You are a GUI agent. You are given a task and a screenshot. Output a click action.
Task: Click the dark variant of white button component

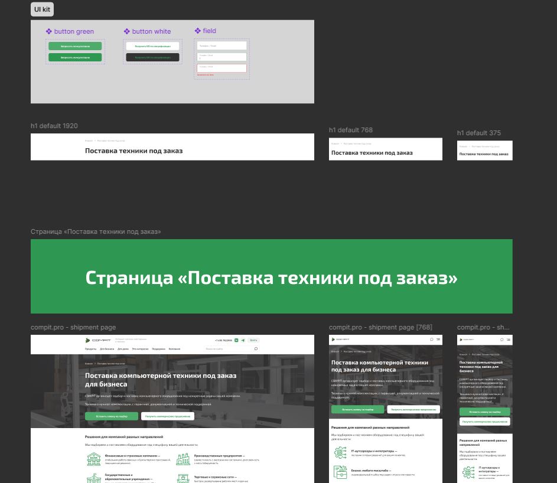[152, 57]
